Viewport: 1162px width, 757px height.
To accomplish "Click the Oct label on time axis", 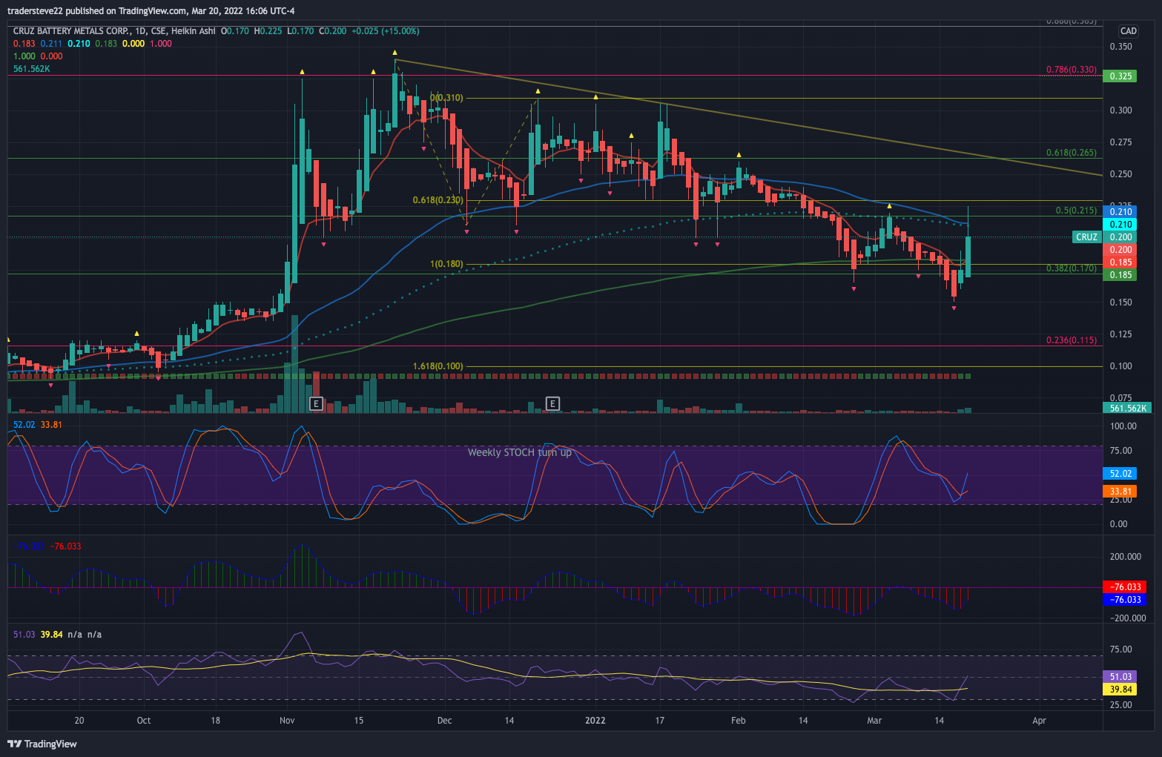I will tap(144, 721).
